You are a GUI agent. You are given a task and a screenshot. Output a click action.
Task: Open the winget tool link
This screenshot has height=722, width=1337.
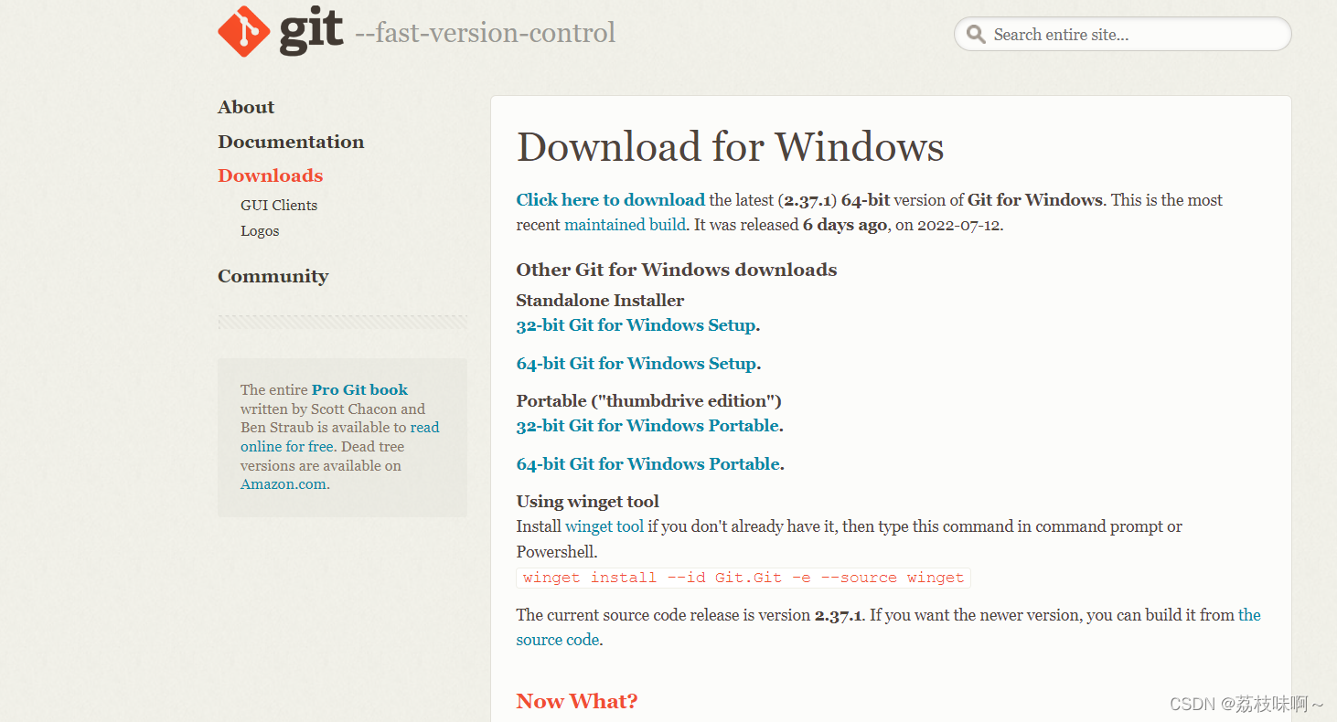[x=604, y=526]
